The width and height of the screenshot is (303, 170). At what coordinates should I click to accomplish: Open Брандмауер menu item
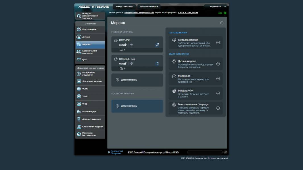click(90, 111)
